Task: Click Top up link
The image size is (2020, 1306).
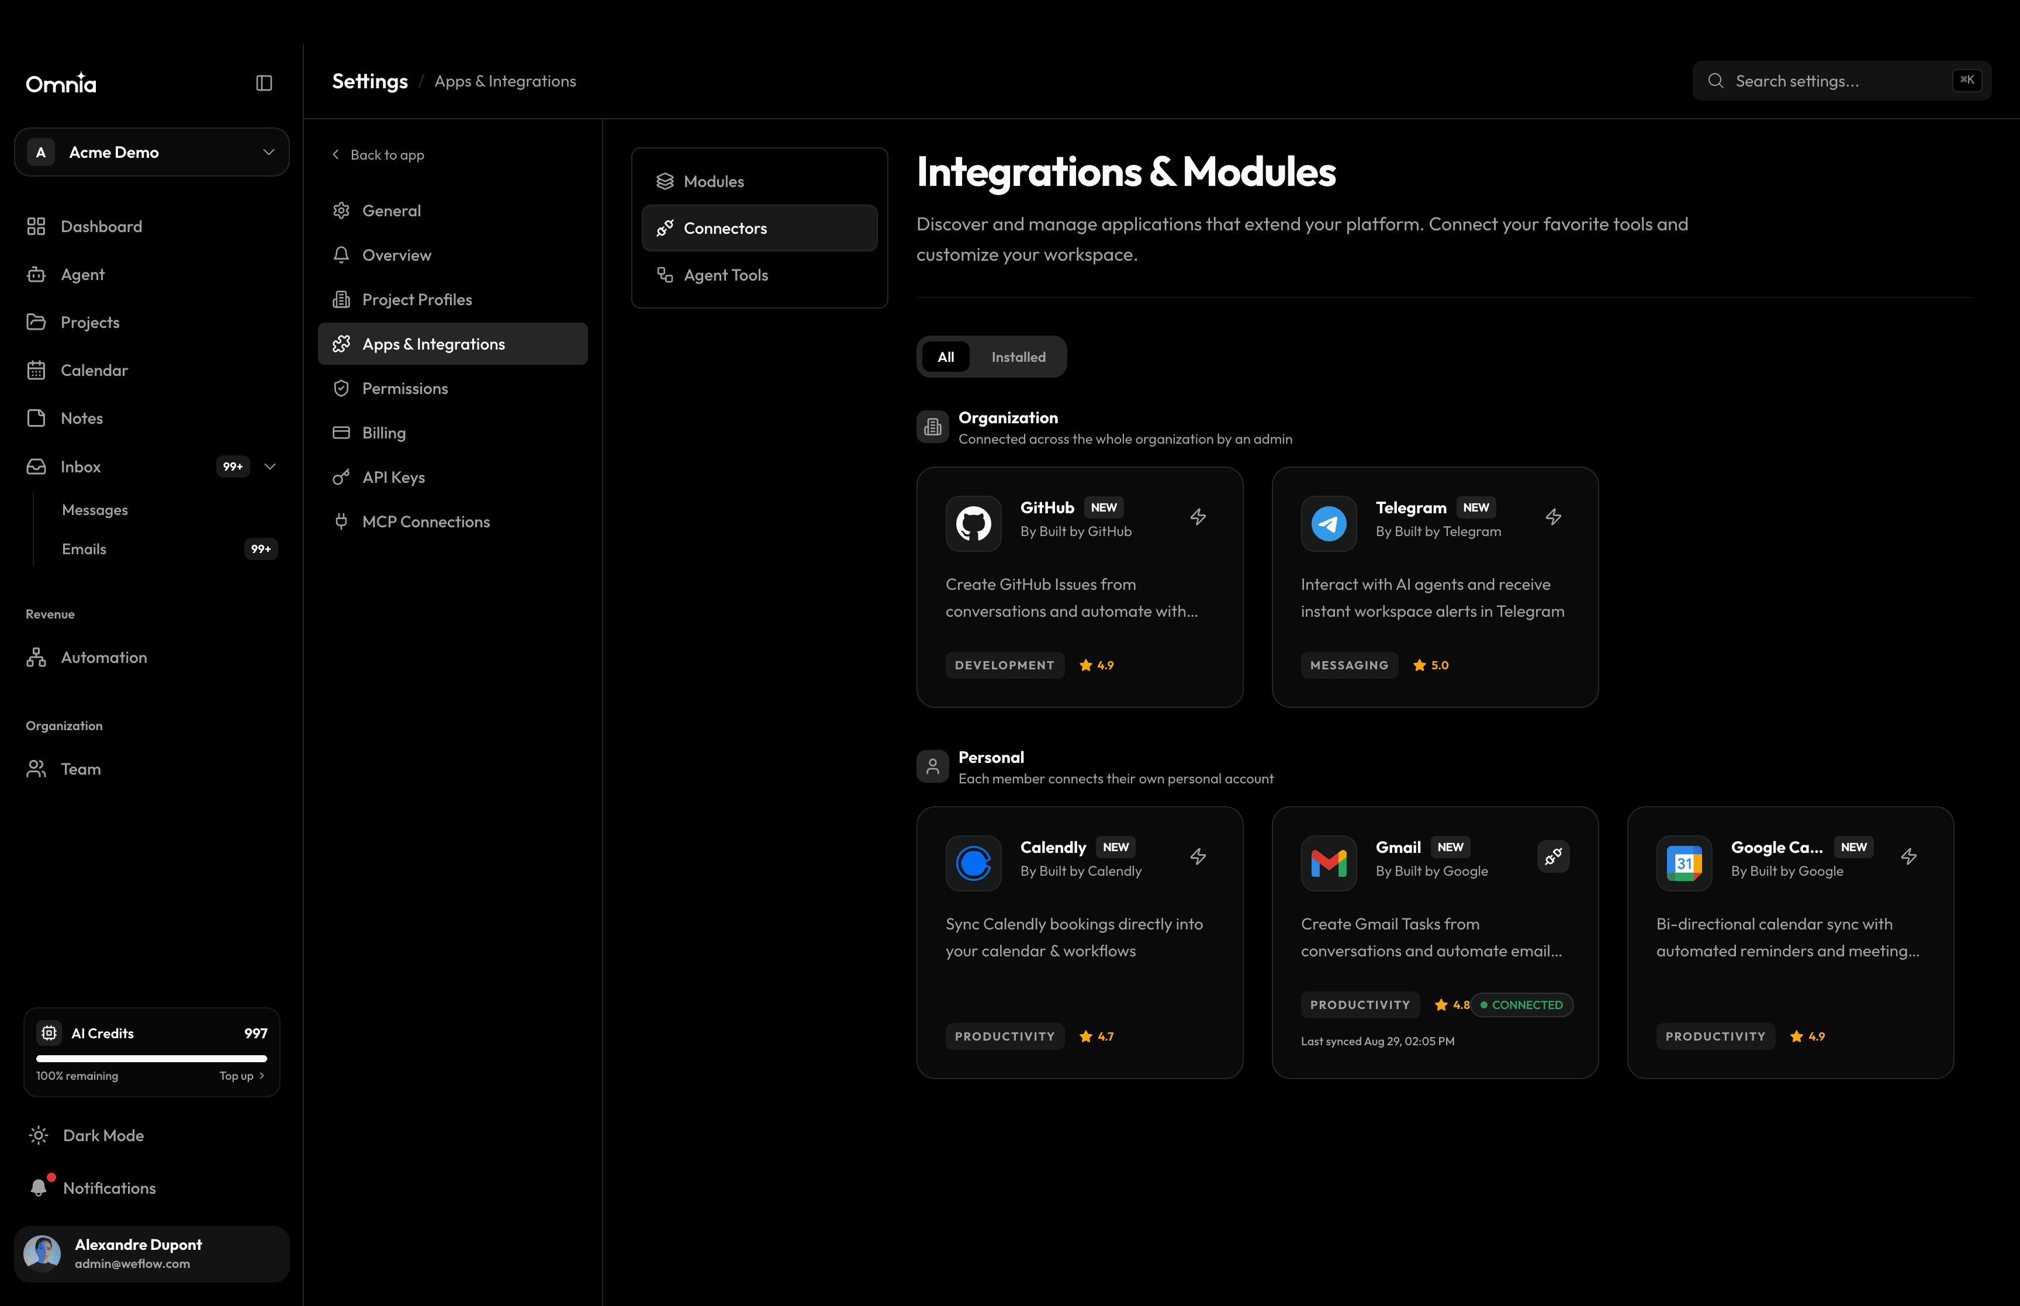Action: click(x=241, y=1075)
